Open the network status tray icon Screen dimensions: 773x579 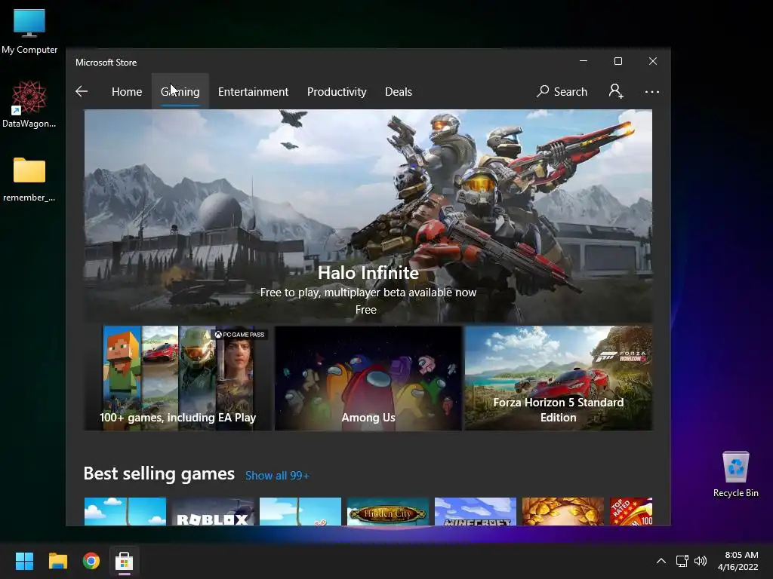click(682, 561)
